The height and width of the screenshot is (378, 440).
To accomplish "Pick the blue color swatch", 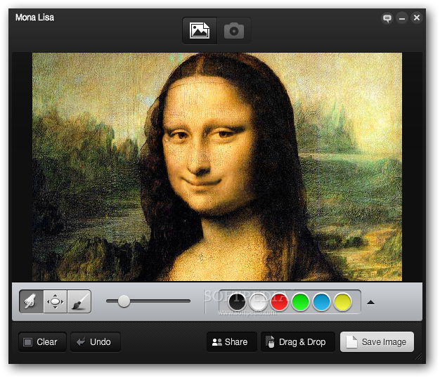I will (x=321, y=301).
